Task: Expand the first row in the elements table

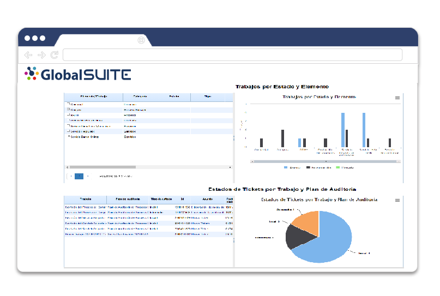Action: (x=68, y=104)
